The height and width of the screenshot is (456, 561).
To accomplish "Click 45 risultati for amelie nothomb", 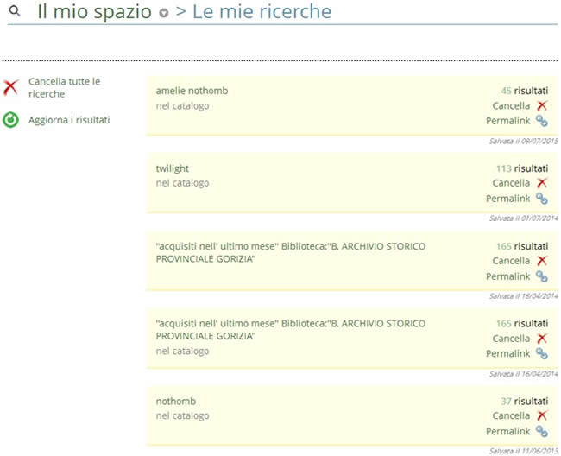I will pyautogui.click(x=524, y=91).
